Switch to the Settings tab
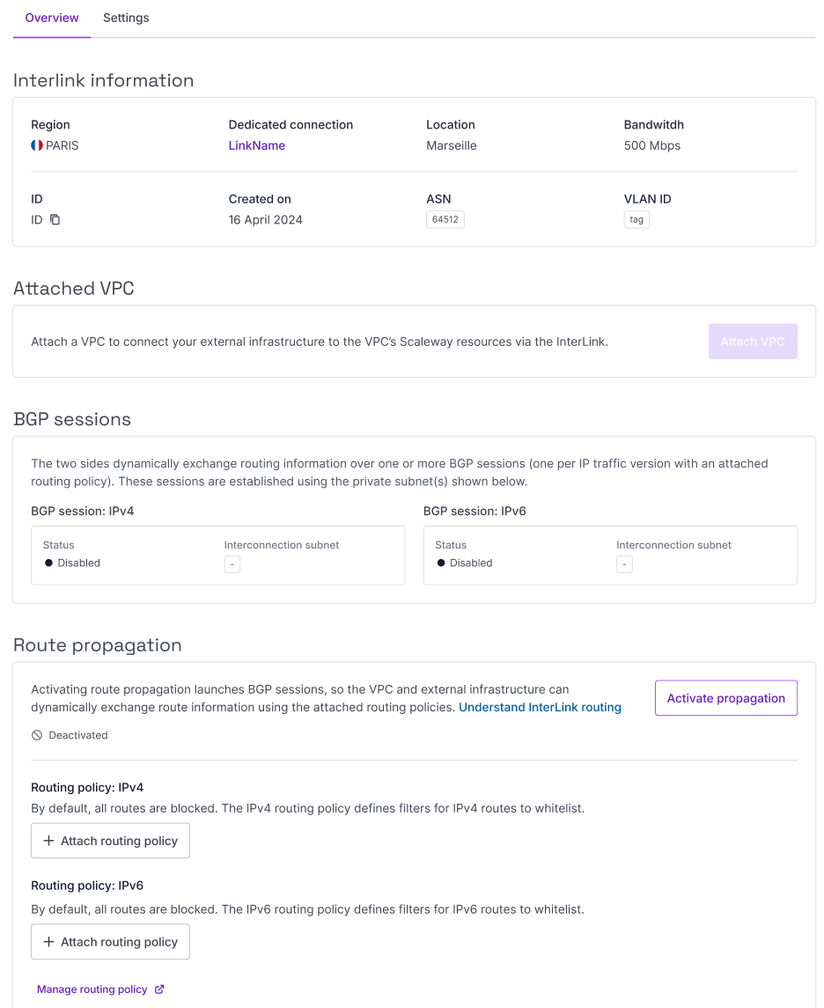This screenshot has width=824, height=1008. (x=126, y=18)
